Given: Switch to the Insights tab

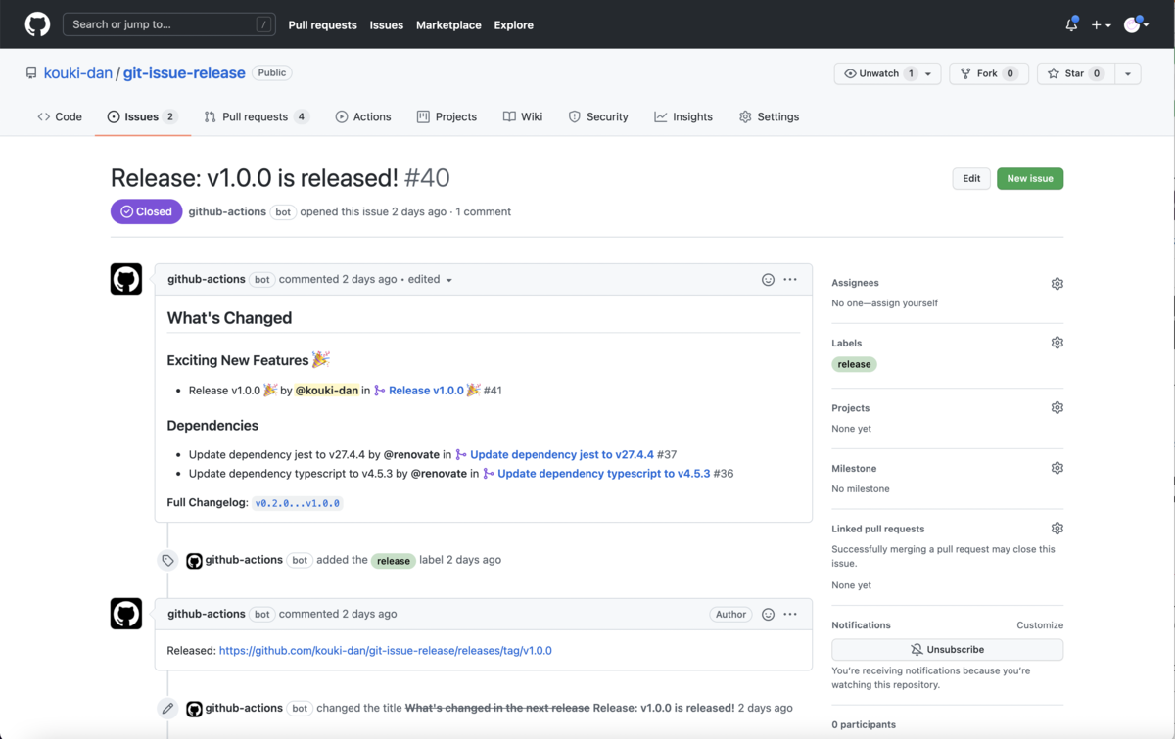Looking at the screenshot, I should [683, 116].
